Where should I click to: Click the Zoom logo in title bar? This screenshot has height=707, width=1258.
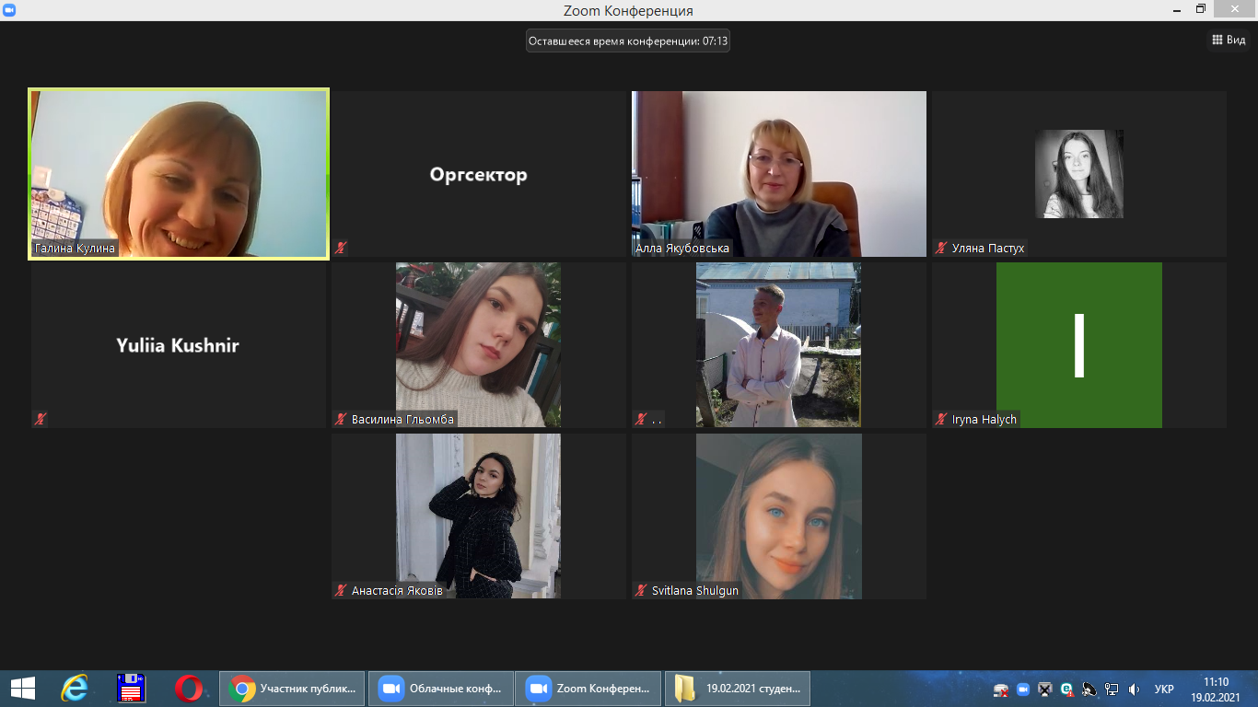(x=9, y=9)
